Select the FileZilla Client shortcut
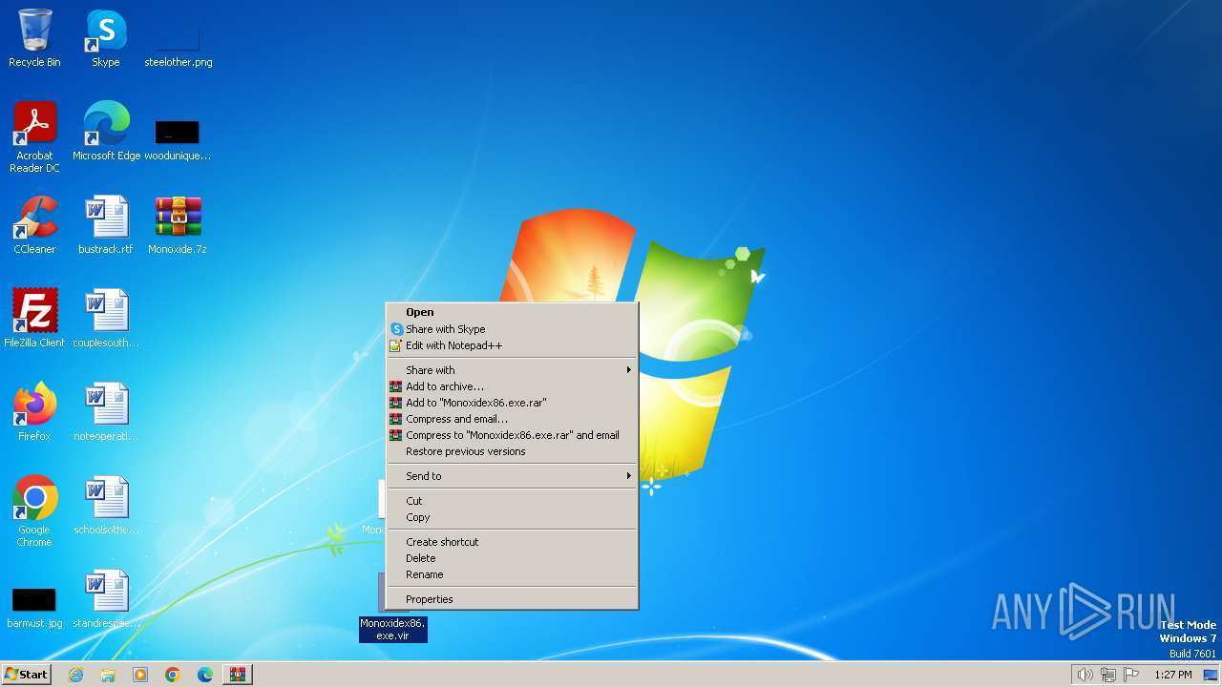The image size is (1222, 687). 34,319
